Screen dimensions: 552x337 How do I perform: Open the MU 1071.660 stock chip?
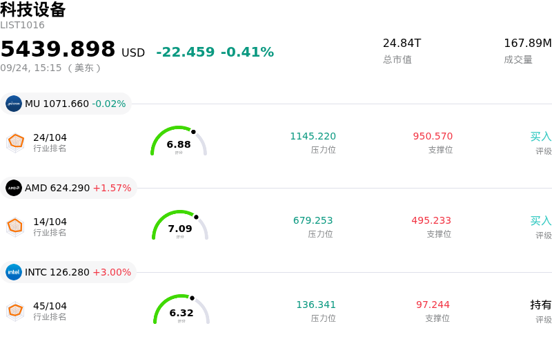pyautogui.click(x=66, y=104)
